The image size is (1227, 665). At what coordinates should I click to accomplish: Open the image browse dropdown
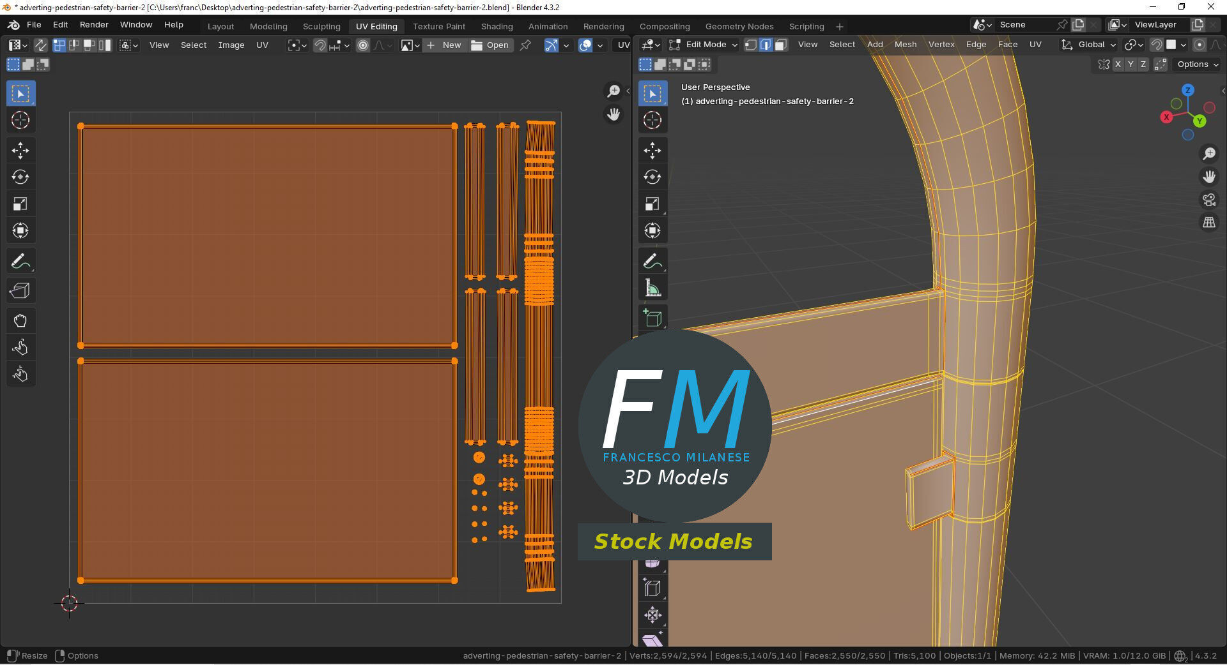tap(410, 45)
